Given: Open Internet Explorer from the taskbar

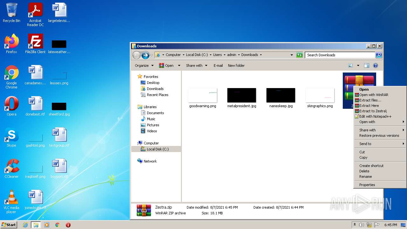Looking at the screenshot, I should pos(25,225).
